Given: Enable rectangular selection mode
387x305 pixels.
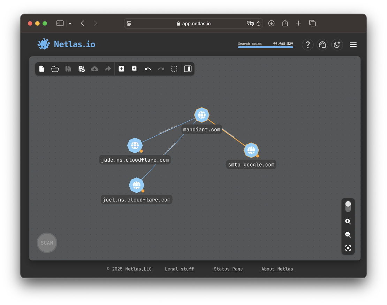Looking at the screenshot, I should tap(174, 69).
